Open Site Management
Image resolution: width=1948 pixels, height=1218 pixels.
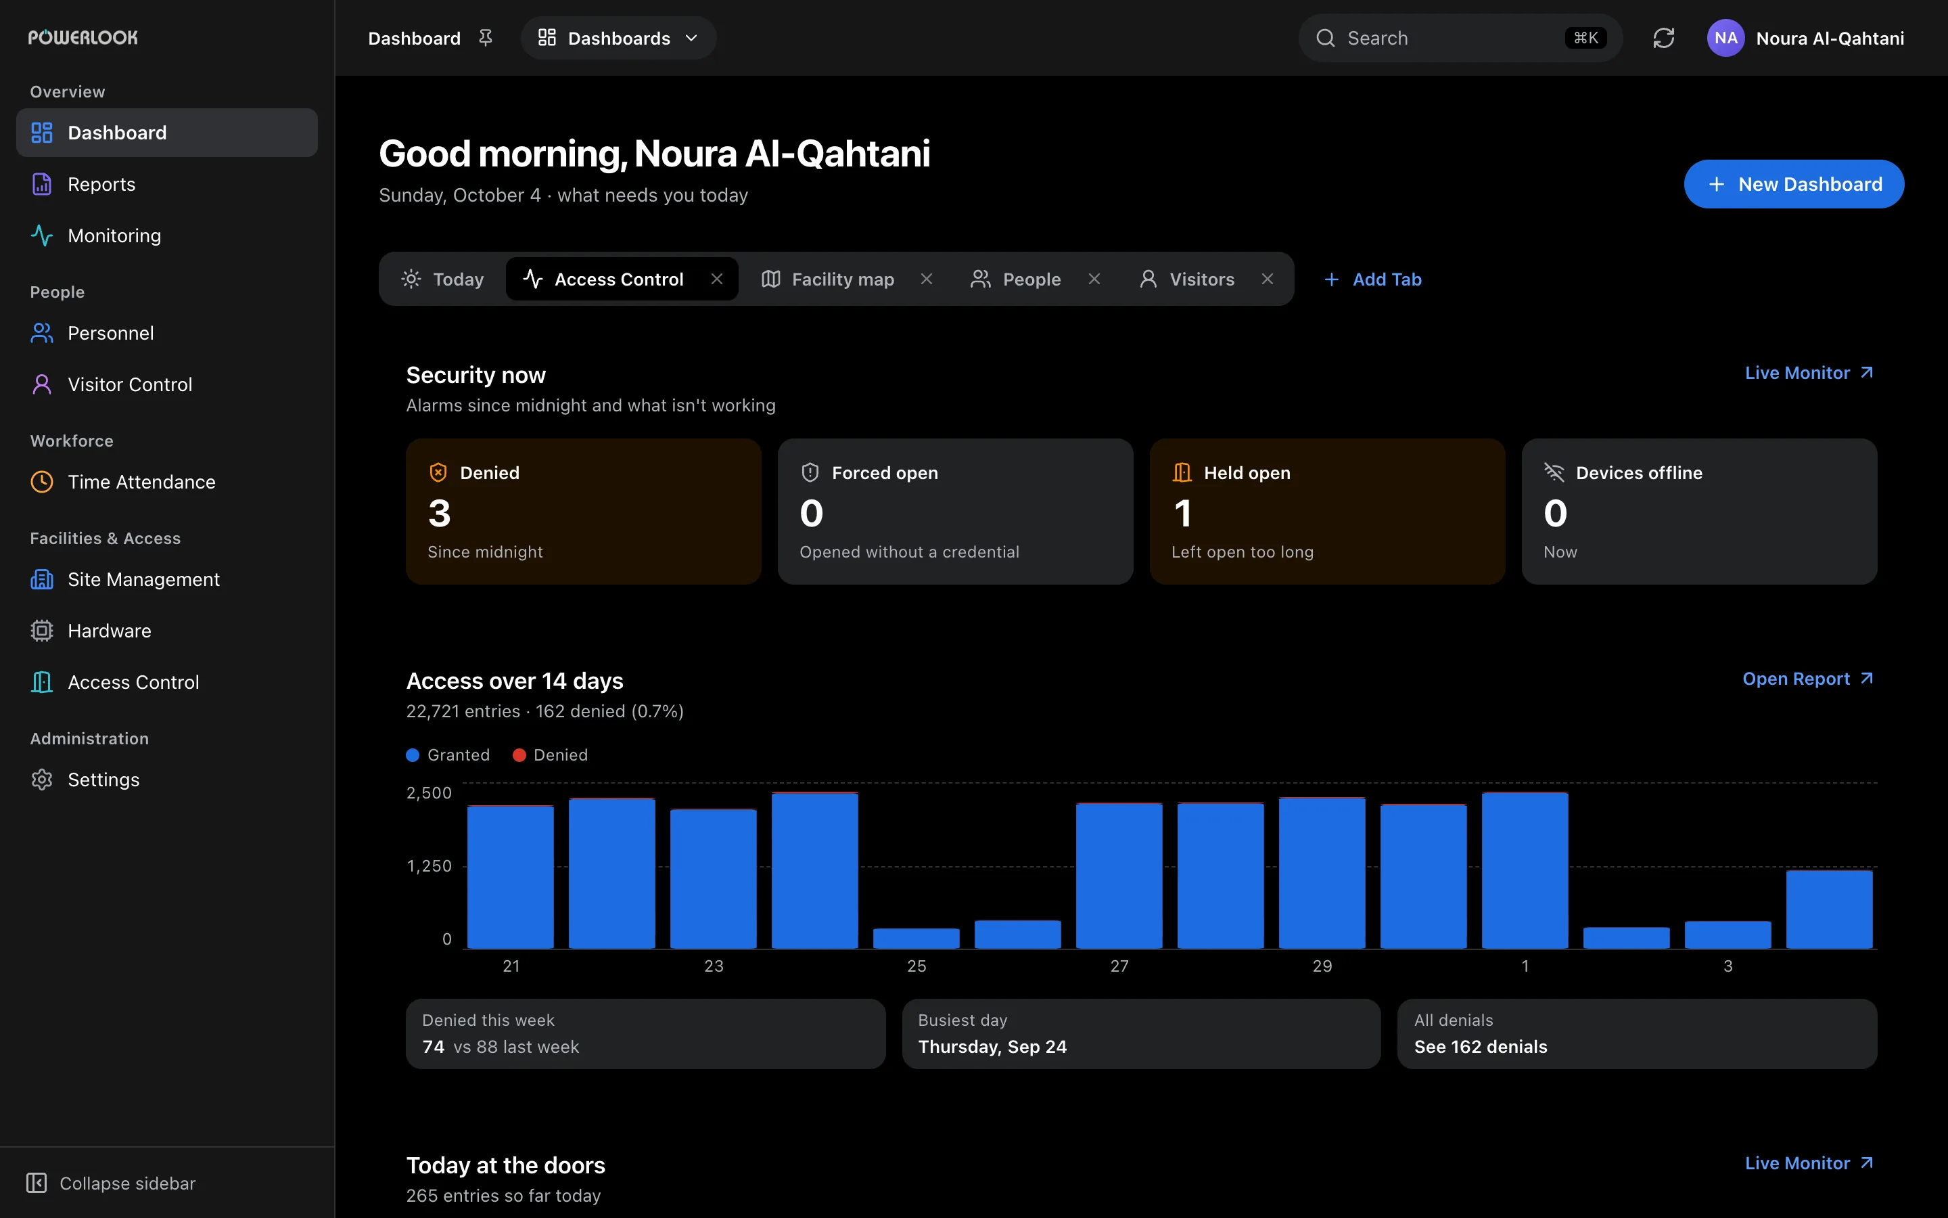point(166,580)
